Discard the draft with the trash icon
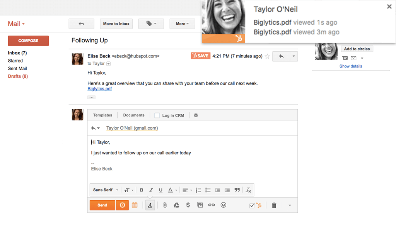Viewport: 396px width, 247px height. (274, 205)
